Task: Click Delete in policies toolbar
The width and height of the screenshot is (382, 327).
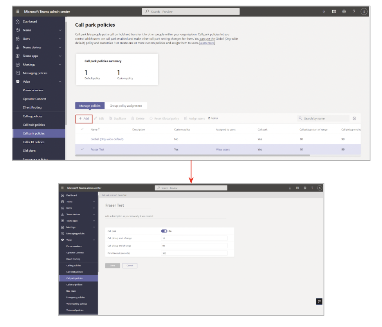Action: click(138, 118)
